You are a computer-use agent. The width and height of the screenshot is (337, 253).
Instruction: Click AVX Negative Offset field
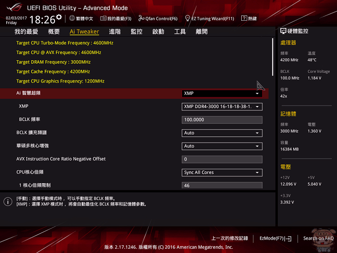point(222,160)
